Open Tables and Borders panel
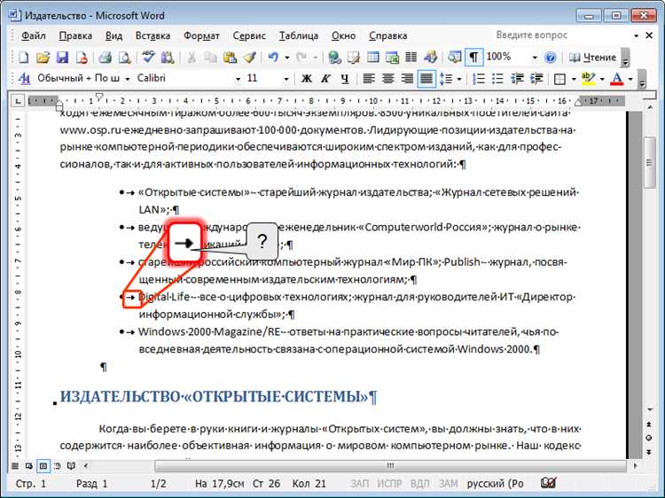This screenshot has height=498, width=665. point(354,58)
